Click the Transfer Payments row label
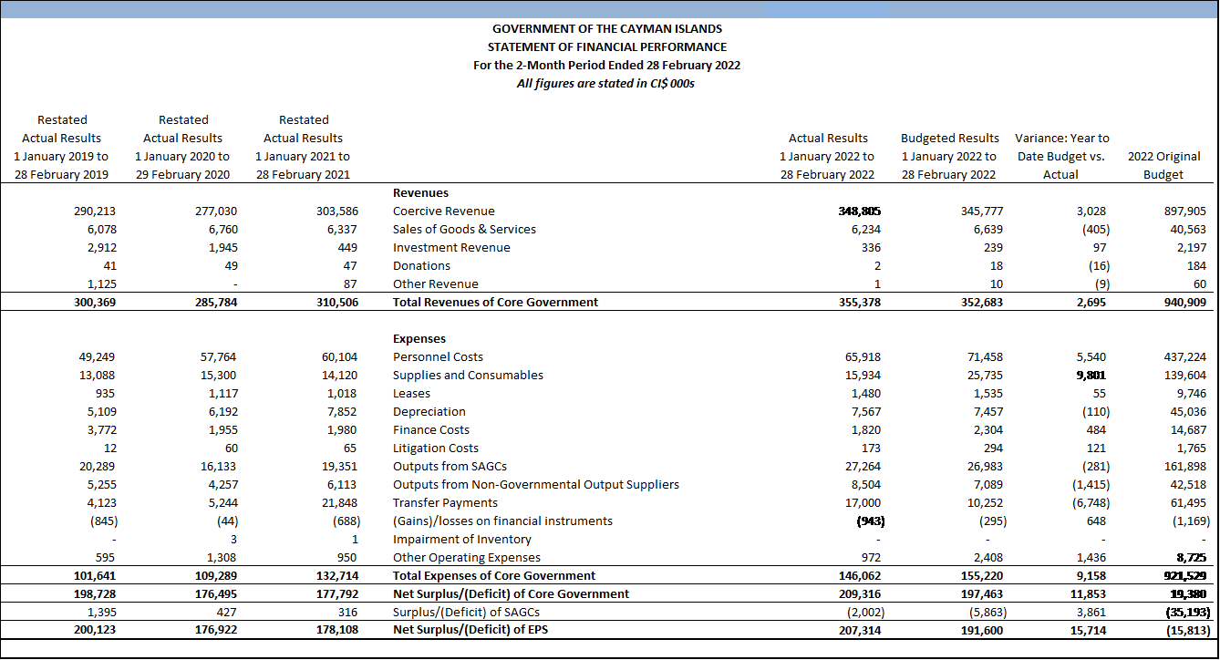The width and height of the screenshot is (1220, 660). click(x=445, y=503)
